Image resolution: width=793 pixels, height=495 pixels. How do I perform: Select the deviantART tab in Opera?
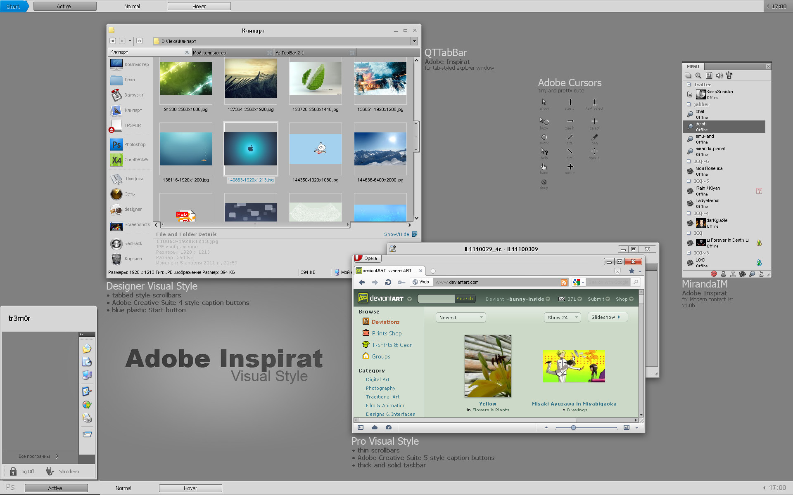[389, 271]
